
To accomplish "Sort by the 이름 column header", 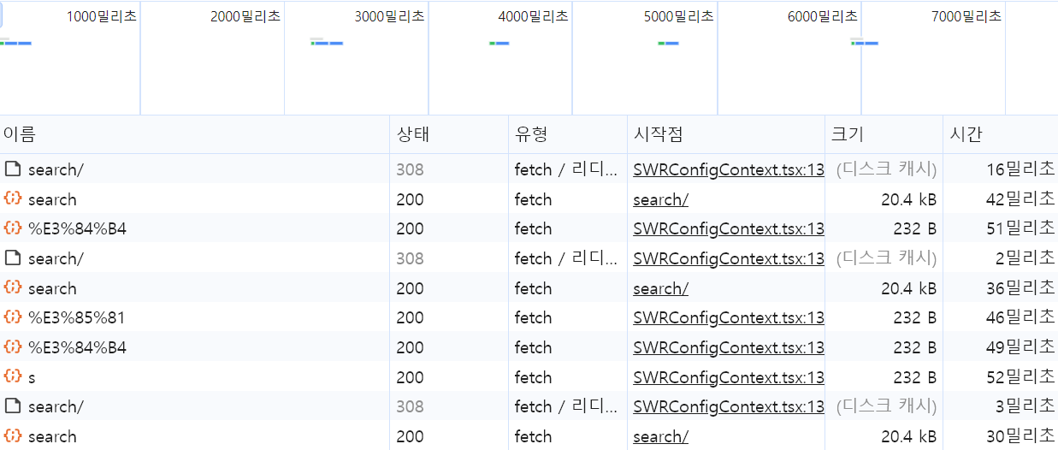I will click(x=194, y=134).
